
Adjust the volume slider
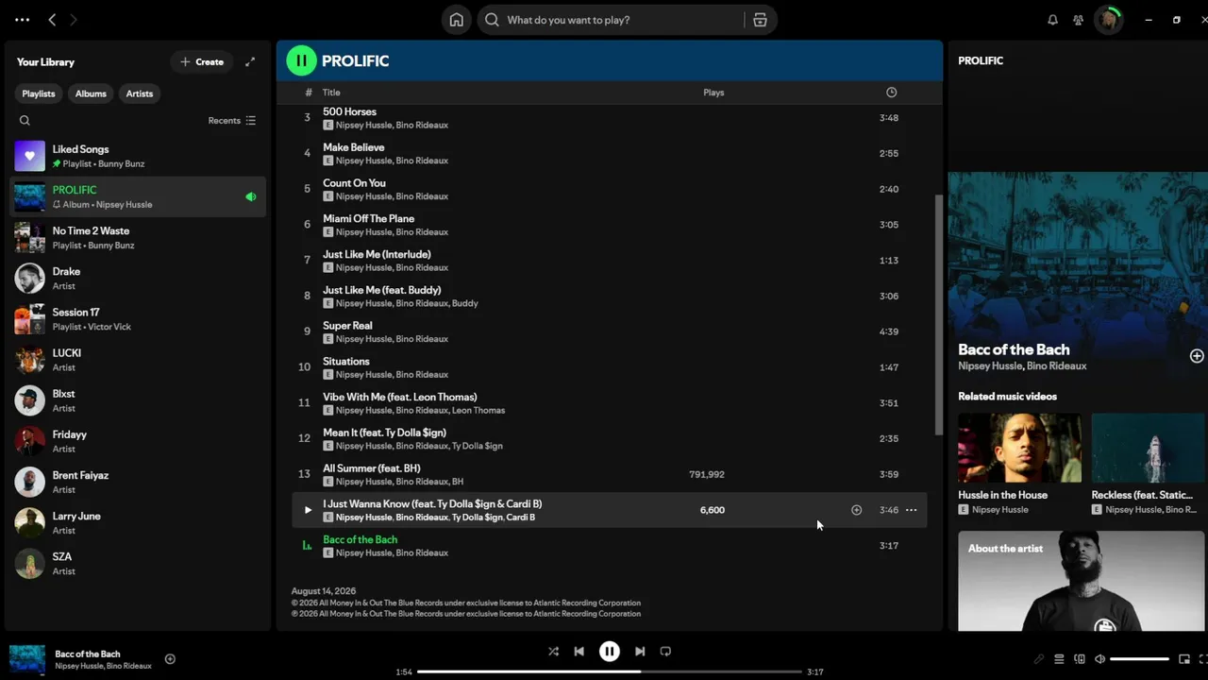[1140, 659]
